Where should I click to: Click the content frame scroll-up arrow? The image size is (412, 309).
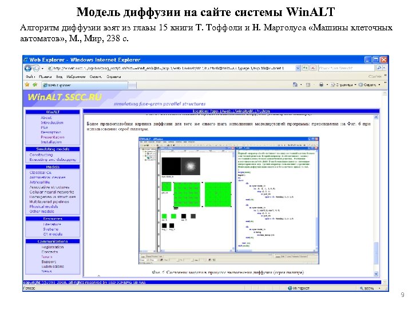pos(376,117)
